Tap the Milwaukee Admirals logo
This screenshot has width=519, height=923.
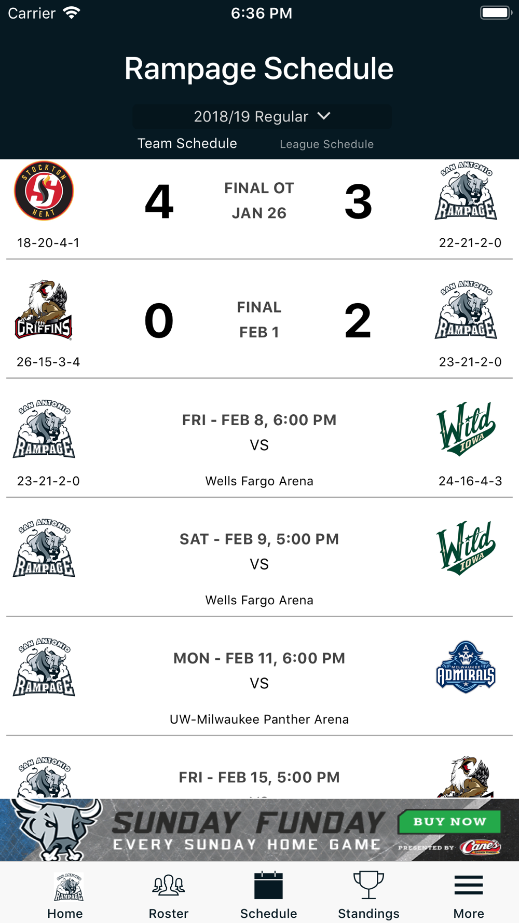tap(466, 667)
